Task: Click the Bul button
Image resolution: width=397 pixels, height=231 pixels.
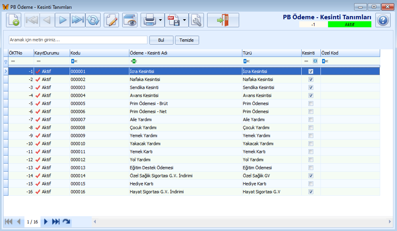Action: tap(161, 40)
